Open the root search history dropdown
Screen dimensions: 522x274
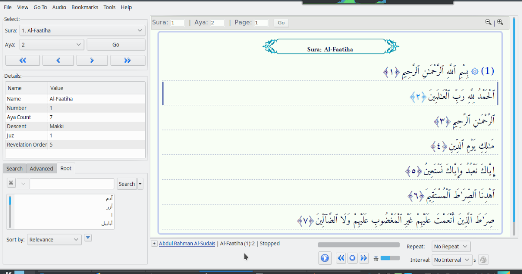(x=23, y=184)
